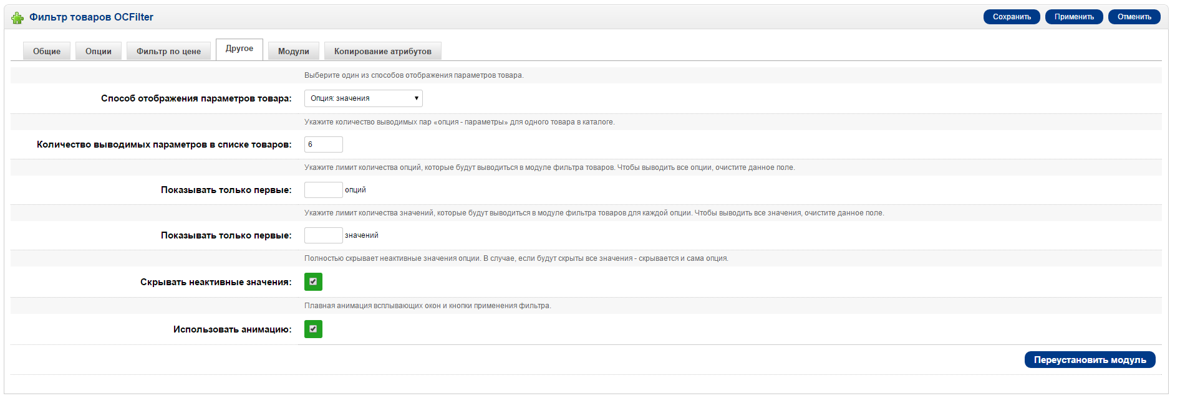Image resolution: width=1180 pixels, height=401 pixels.
Task: Disable the use animation checkbox
Action: pyautogui.click(x=313, y=329)
